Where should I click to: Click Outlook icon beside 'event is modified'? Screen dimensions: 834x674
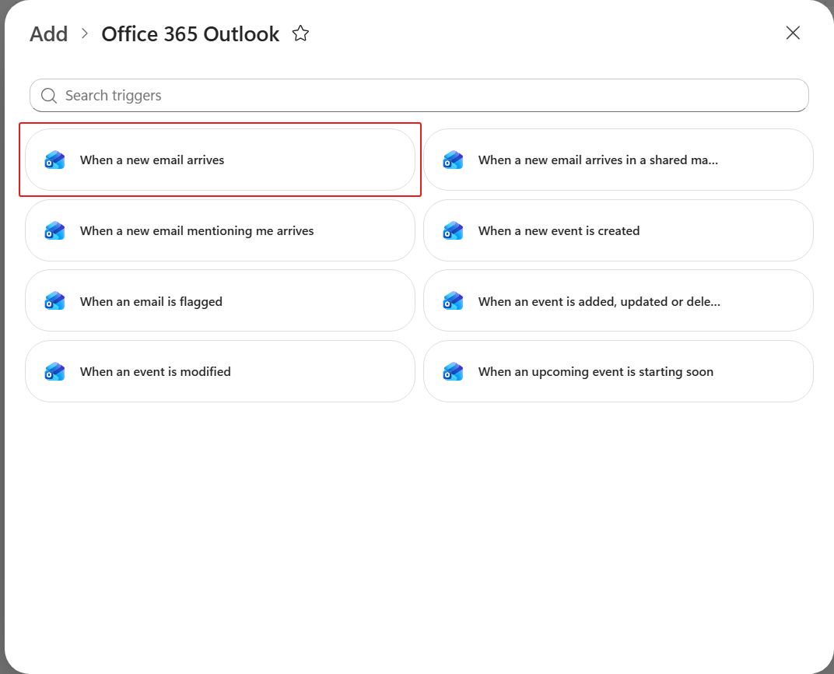54,371
